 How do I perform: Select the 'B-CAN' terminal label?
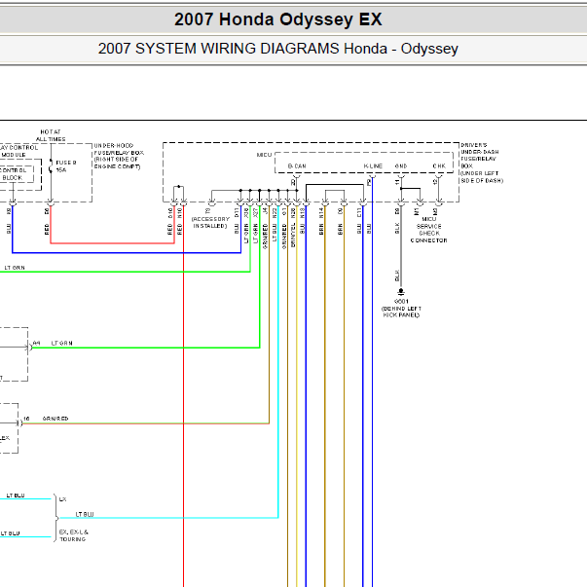[297, 165]
